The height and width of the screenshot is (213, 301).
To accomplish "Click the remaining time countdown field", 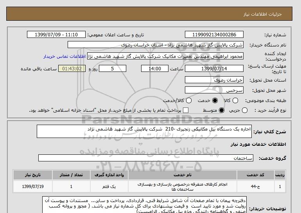I will coord(72,68).
